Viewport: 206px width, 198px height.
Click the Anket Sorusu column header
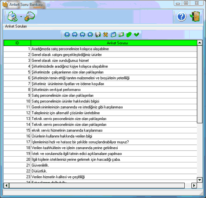point(114,43)
